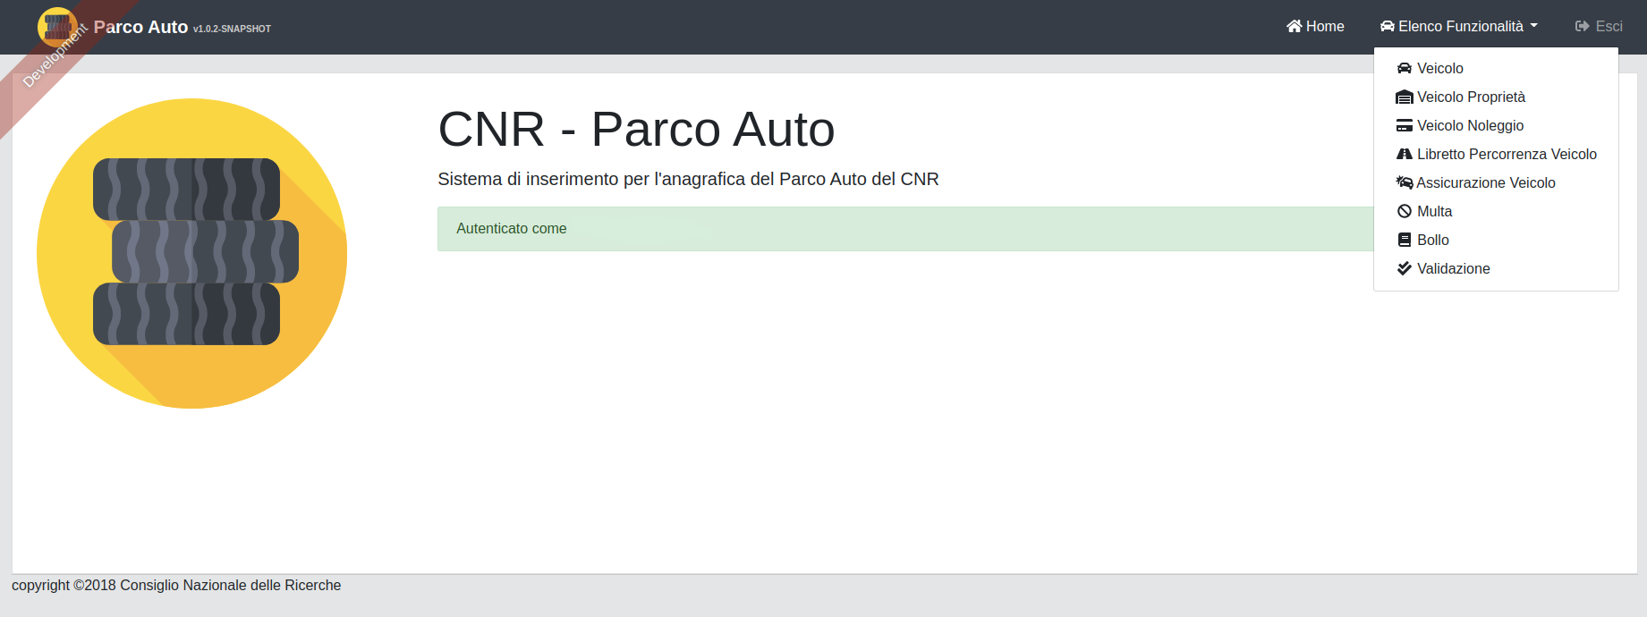The width and height of the screenshot is (1647, 617).
Task: Click the car icon beside Elenco Funzionalità
Action: (x=1388, y=26)
